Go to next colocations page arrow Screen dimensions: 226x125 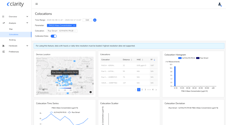(156, 89)
